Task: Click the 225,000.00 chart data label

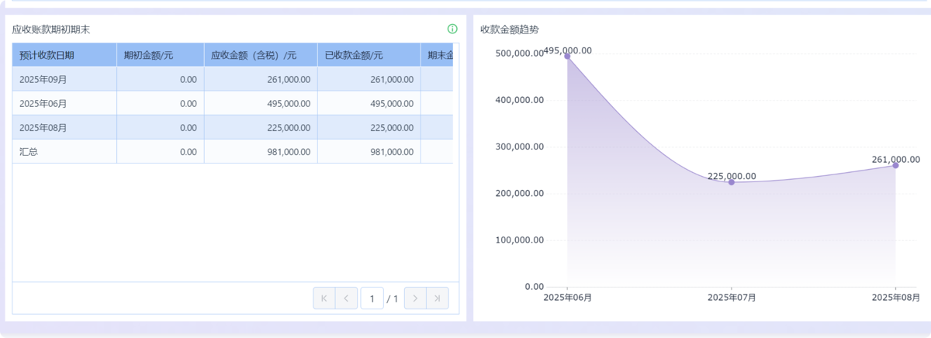Action: pyautogui.click(x=732, y=176)
